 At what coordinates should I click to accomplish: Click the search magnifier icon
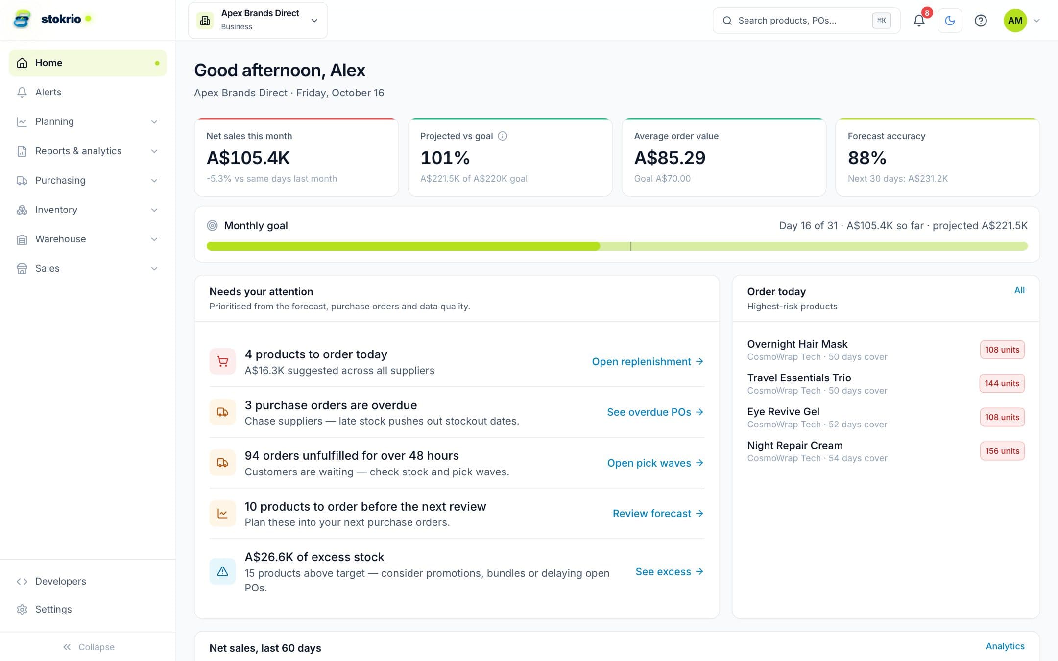click(727, 20)
